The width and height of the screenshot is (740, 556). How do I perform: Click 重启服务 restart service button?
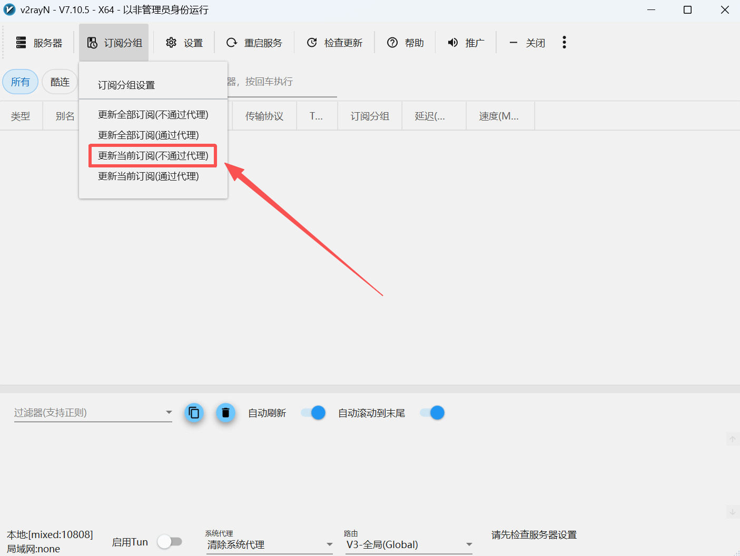(254, 43)
